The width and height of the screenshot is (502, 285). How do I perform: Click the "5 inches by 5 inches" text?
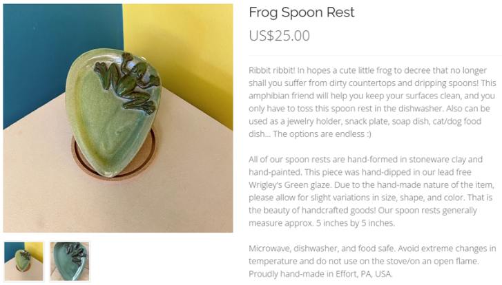[x=356, y=223]
